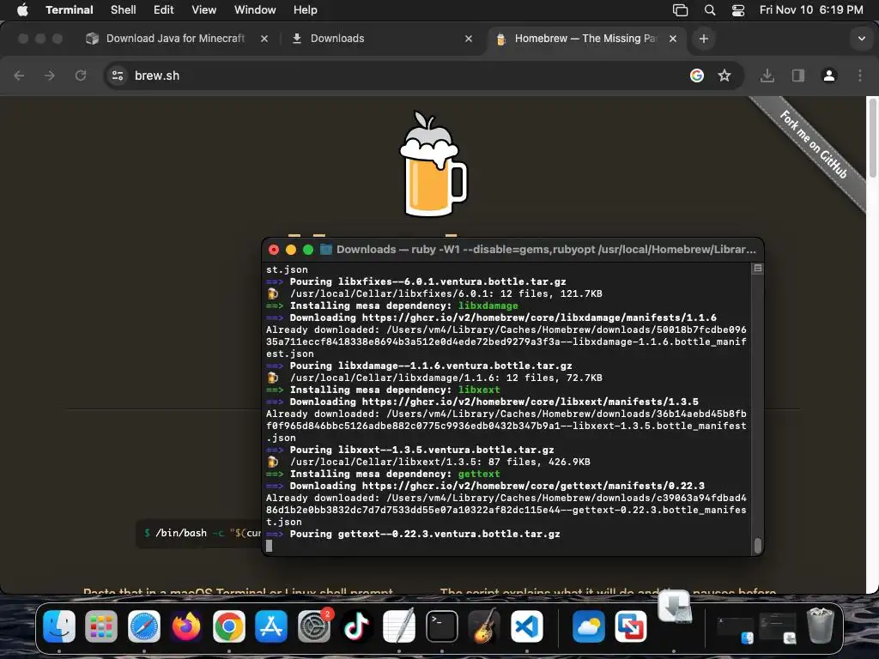879x659 pixels.
Task: Open the Apple menu
Action: tap(22, 9)
